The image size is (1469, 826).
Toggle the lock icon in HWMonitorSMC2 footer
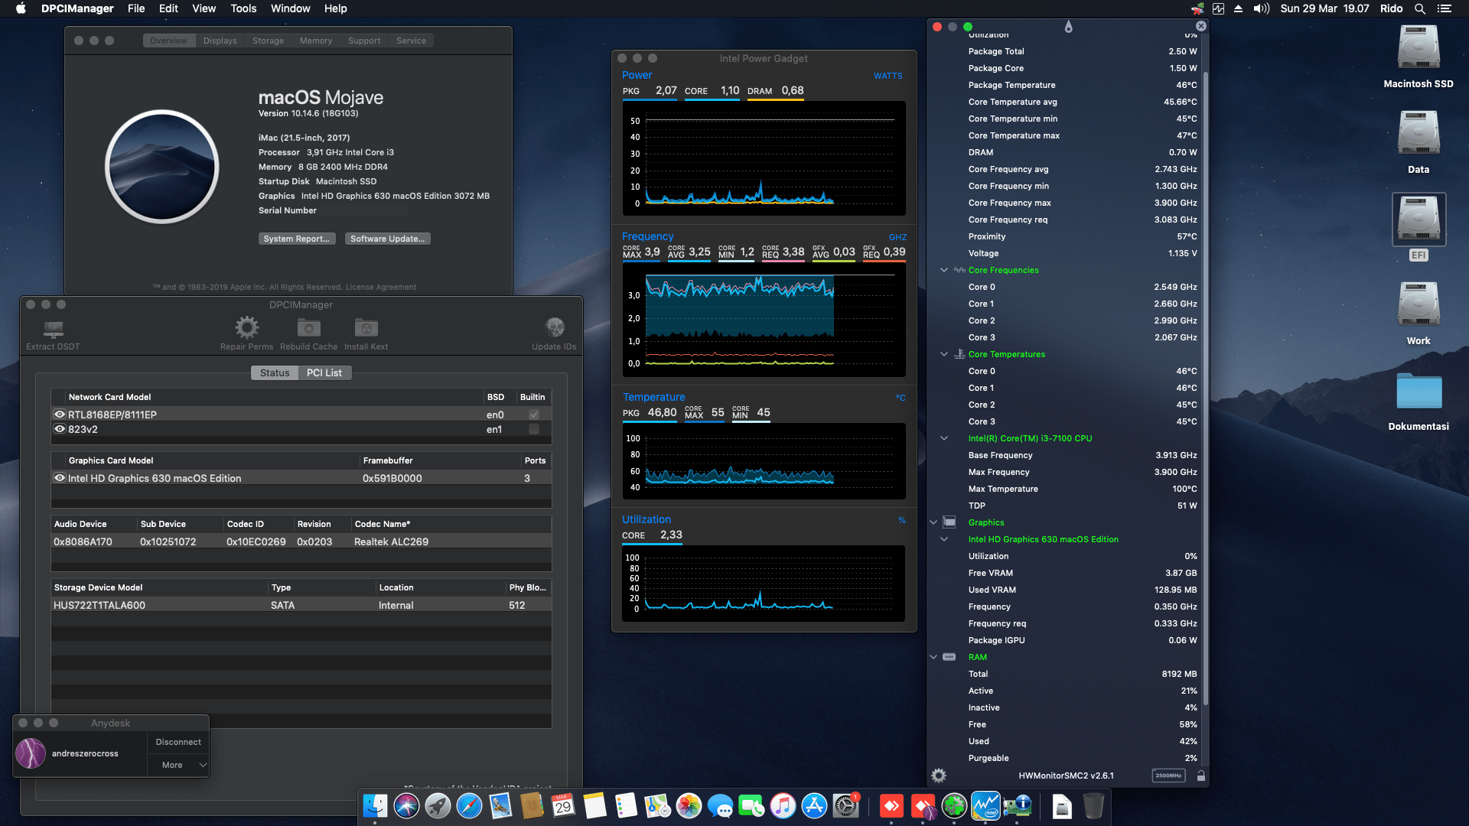pos(1201,776)
